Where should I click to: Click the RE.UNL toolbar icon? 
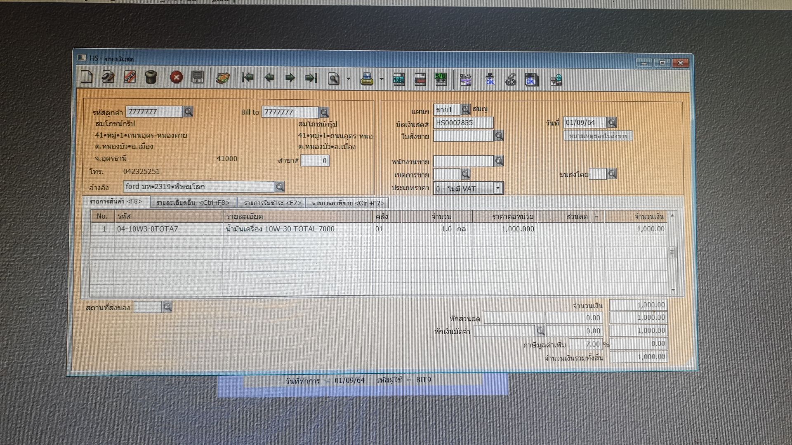click(x=466, y=80)
